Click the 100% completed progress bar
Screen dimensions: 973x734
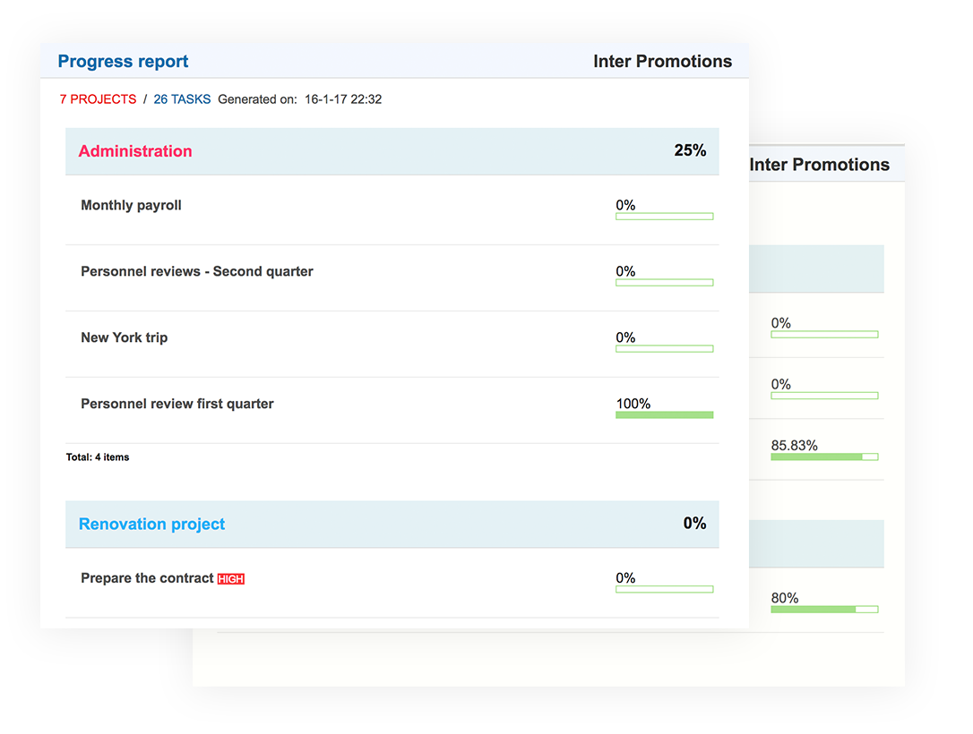pos(664,414)
